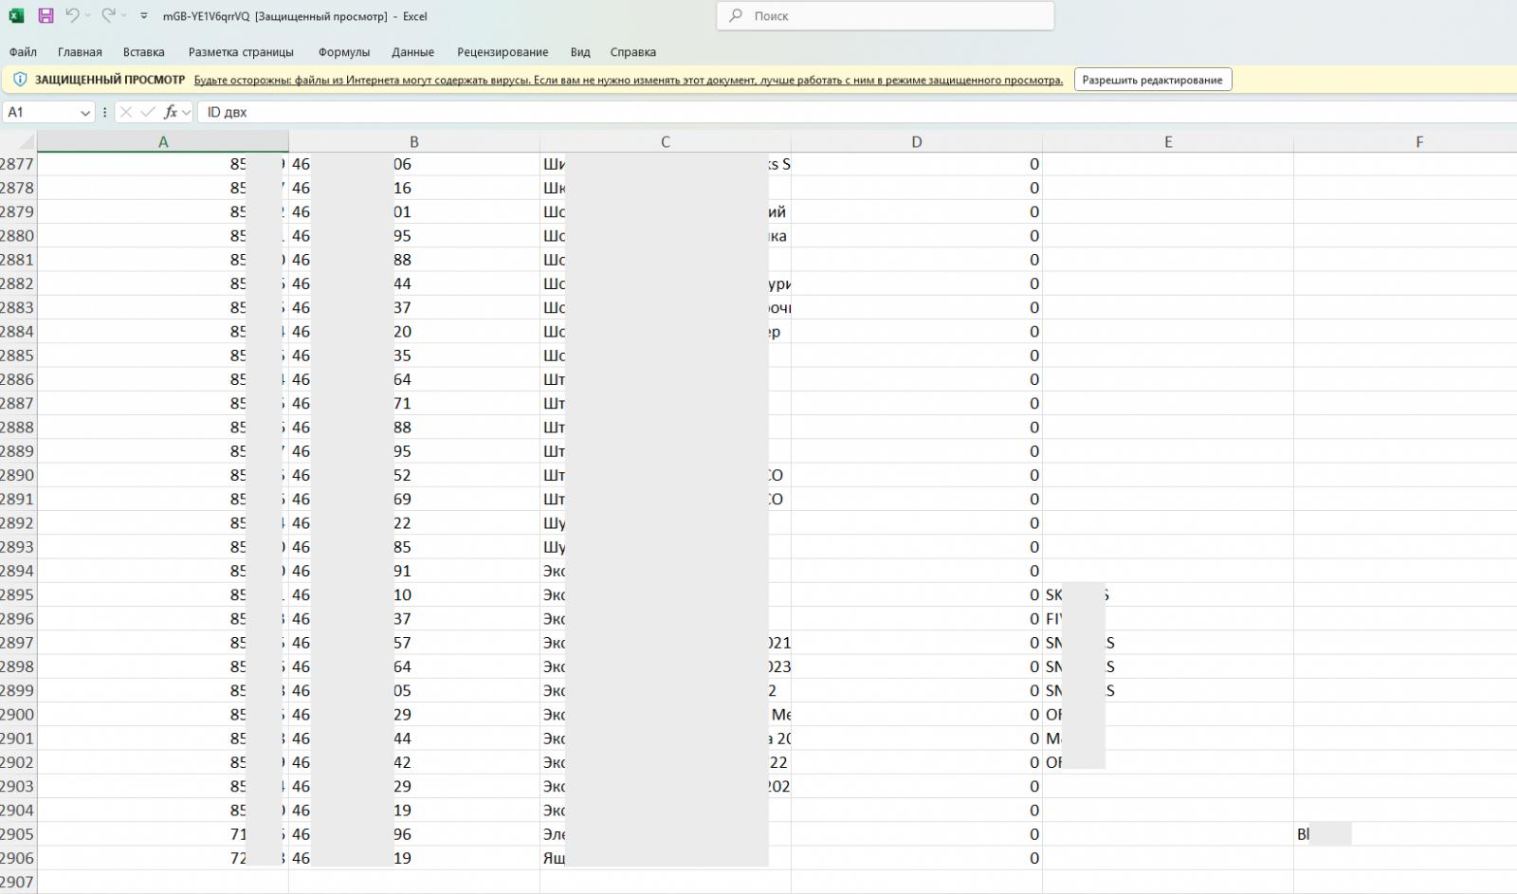Viewport: 1517px width, 894px height.
Task: Click the formula bar Cancel X icon
Action: pos(126,112)
